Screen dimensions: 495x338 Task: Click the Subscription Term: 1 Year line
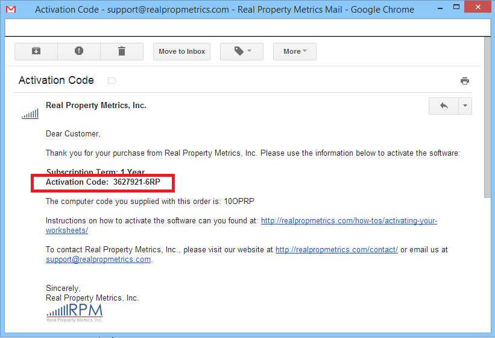coord(96,172)
